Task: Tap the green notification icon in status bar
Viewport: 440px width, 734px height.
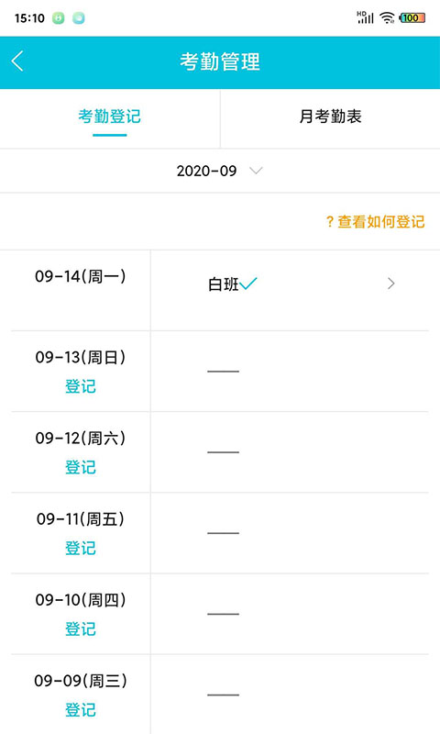Action: (58, 18)
